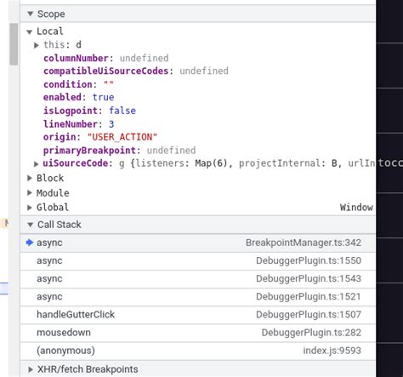
Task: Click the enabled value 'true'
Action: click(x=103, y=97)
